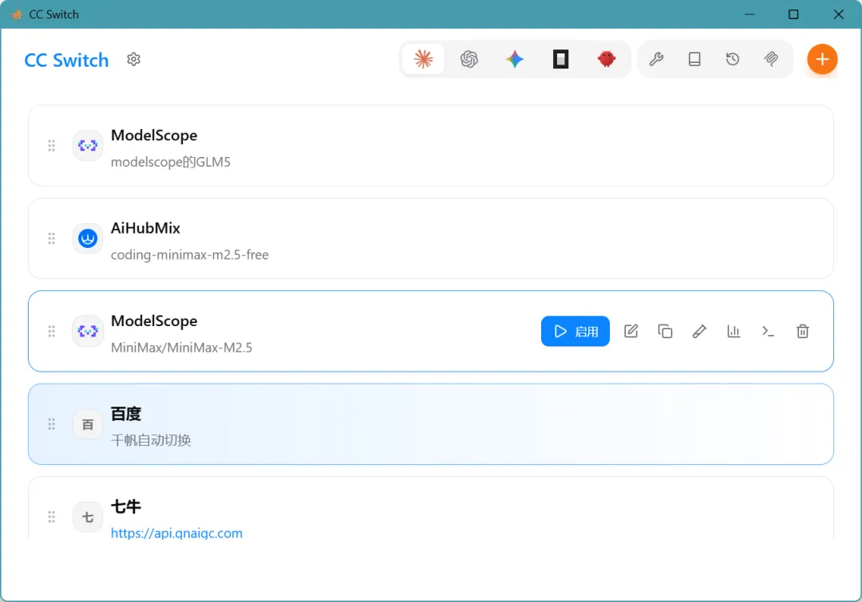Viewport: 862px width, 602px height.
Task: Edit the MiniMax-M2.5 provider
Action: (x=631, y=331)
